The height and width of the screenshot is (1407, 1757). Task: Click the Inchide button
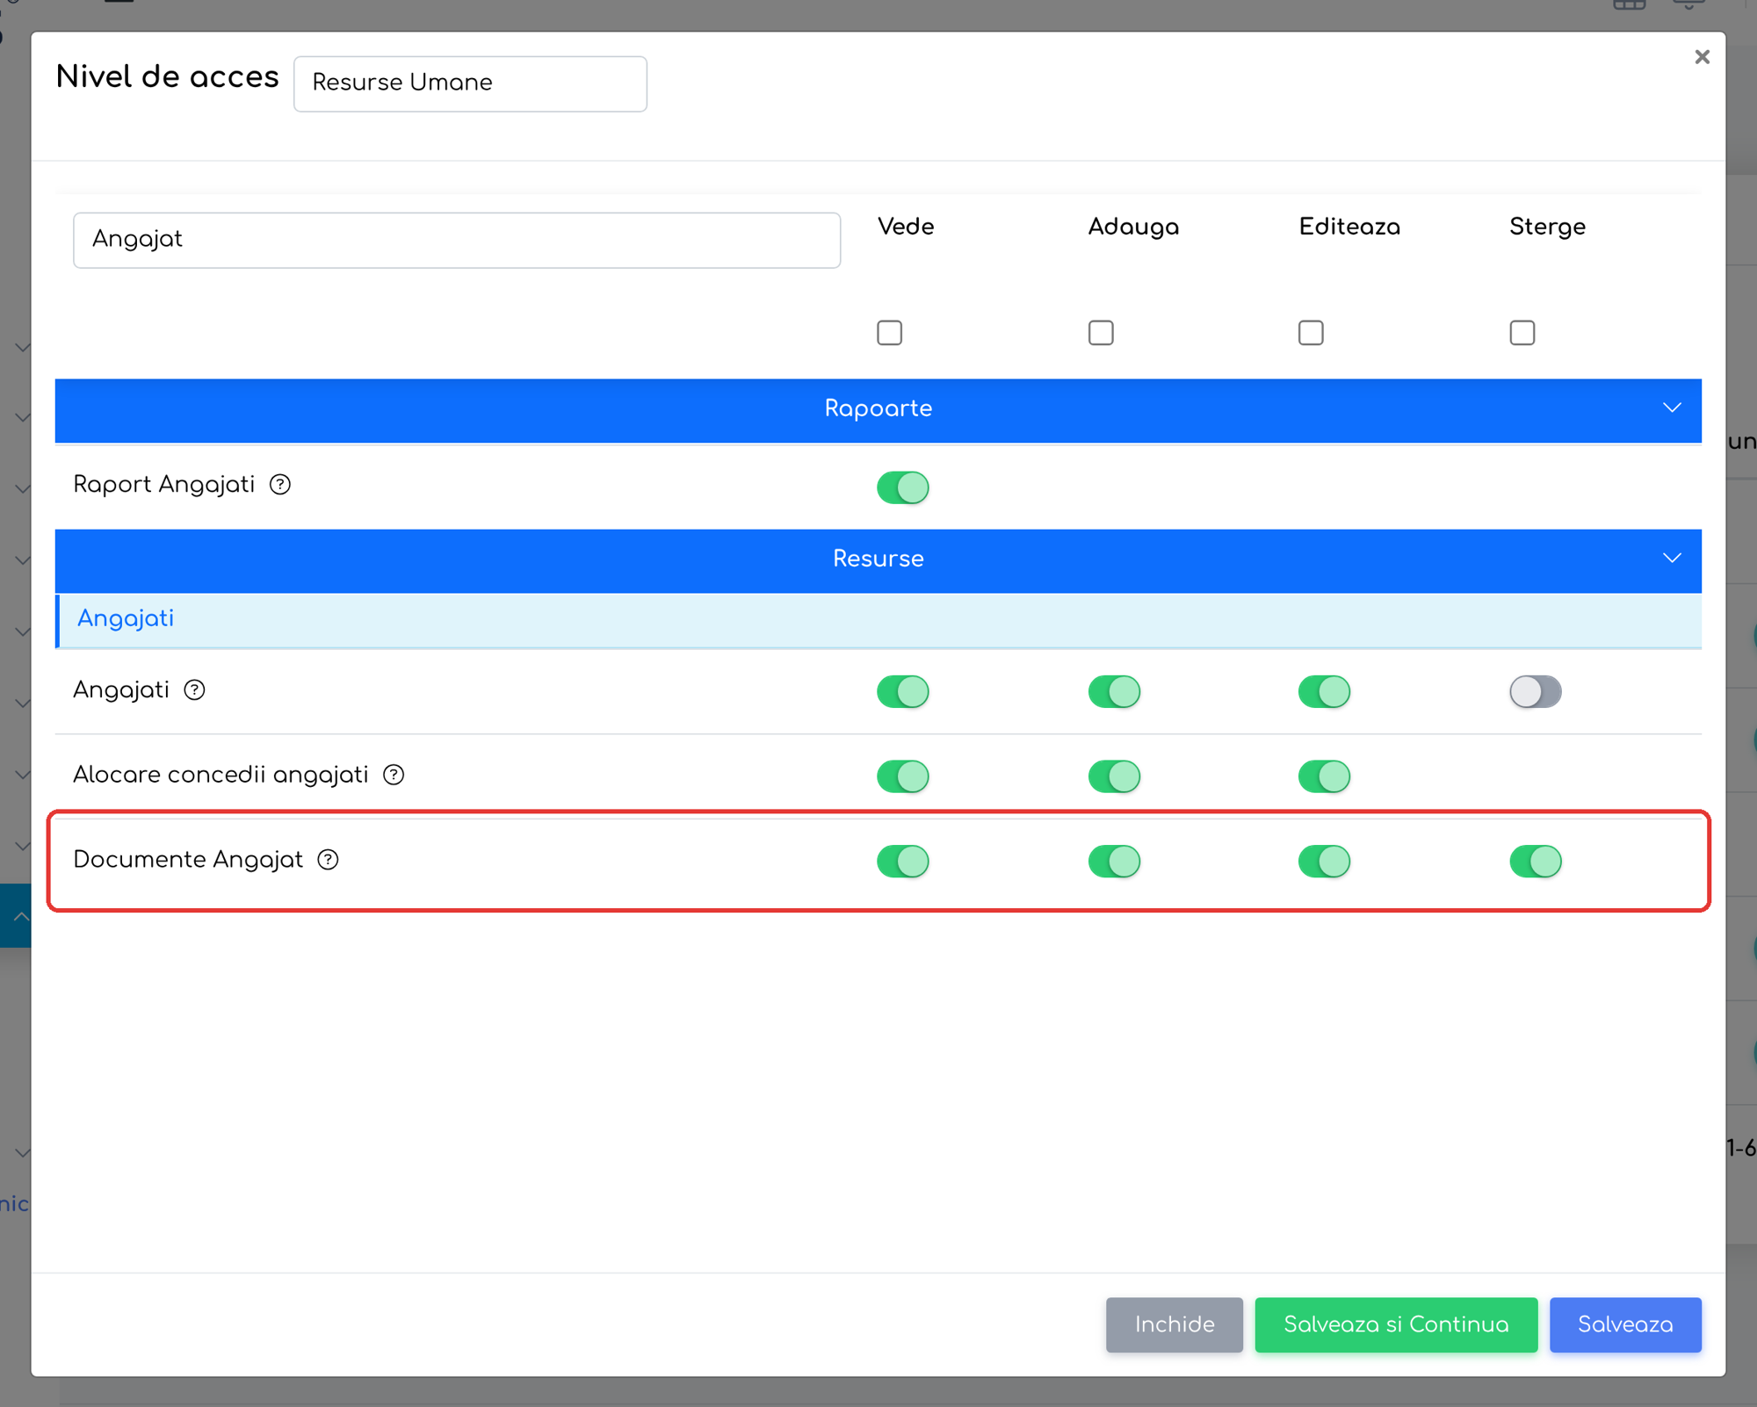[1174, 1324]
